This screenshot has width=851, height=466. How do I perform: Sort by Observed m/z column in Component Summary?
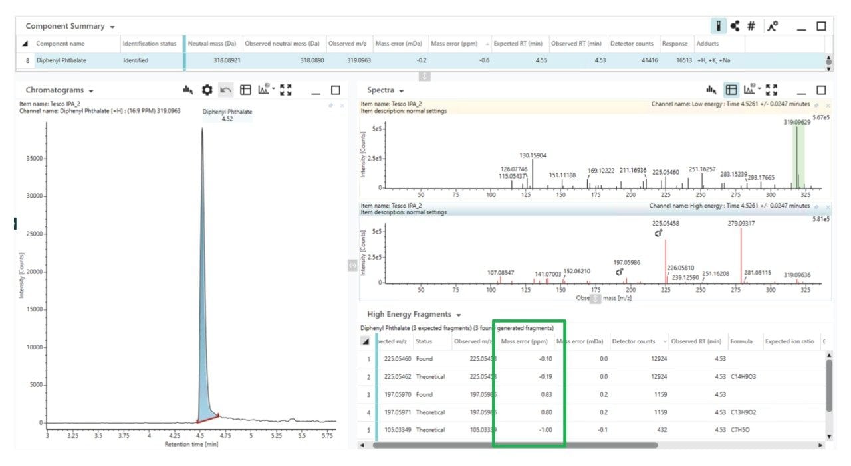(348, 44)
